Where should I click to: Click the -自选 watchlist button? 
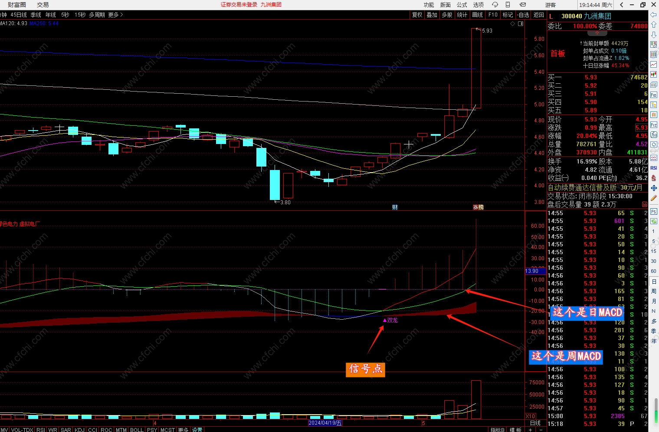click(523, 15)
